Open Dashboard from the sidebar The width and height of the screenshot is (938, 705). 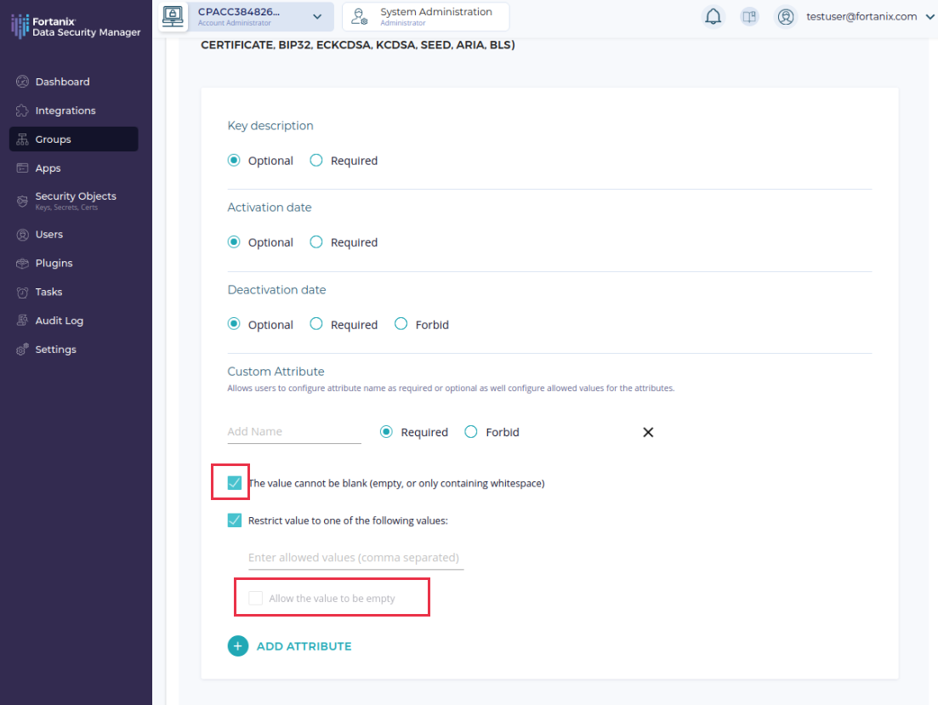point(62,82)
